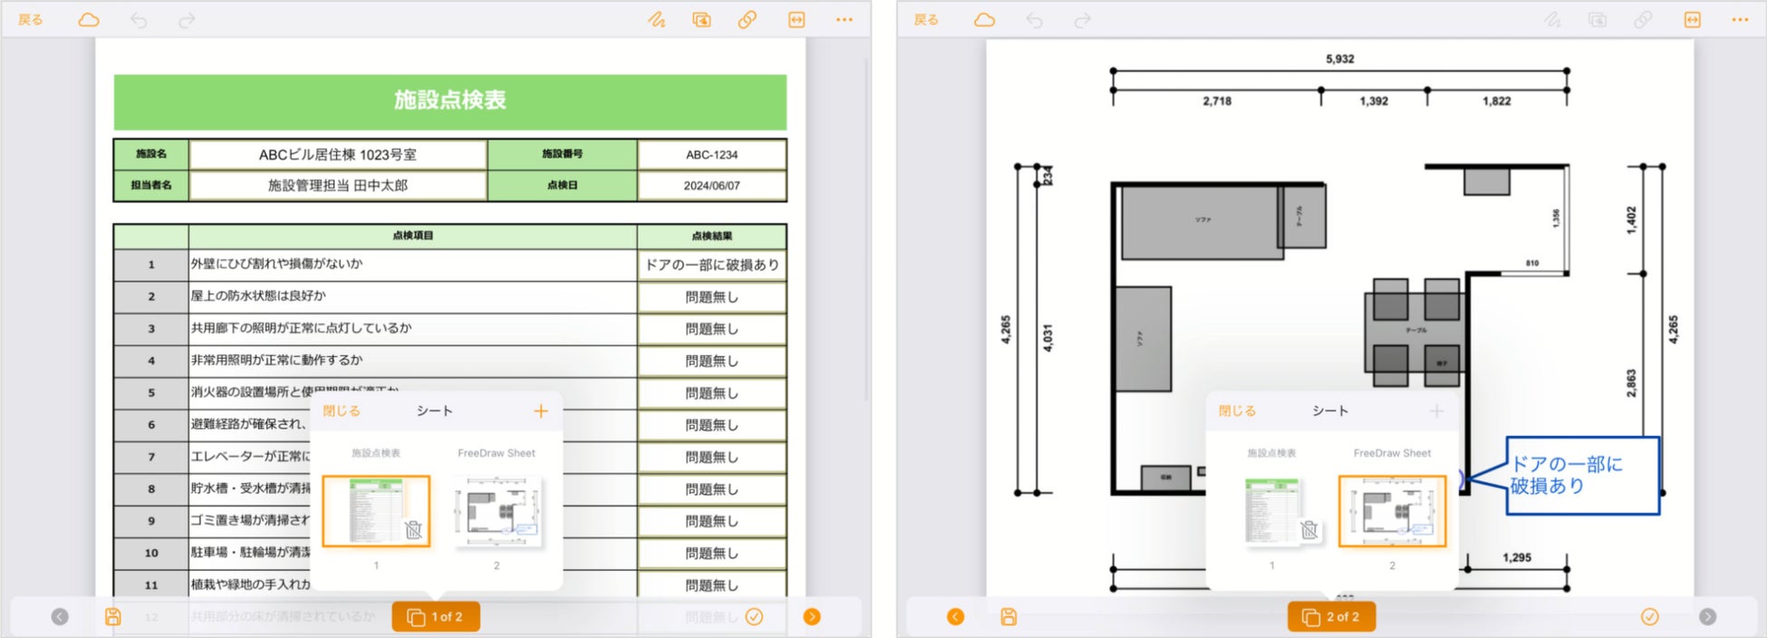The width and height of the screenshot is (1767, 638).
Task: Save the form in right screen
Action: [1009, 617]
